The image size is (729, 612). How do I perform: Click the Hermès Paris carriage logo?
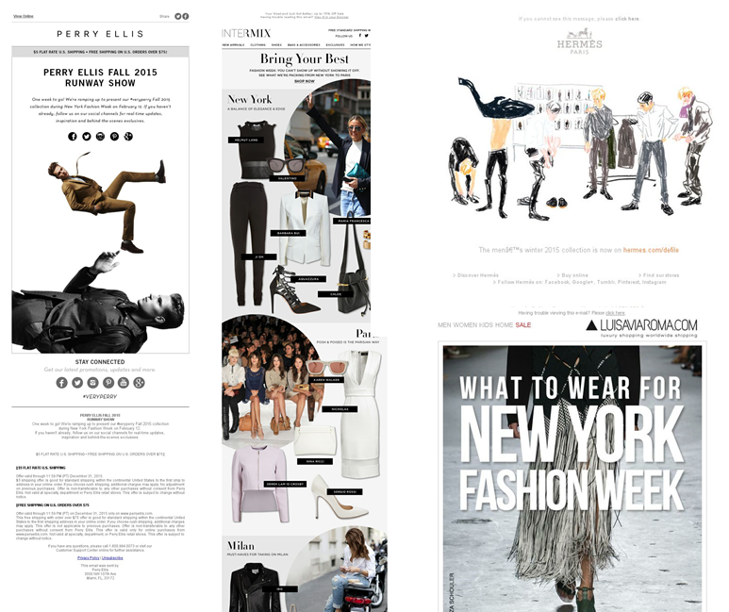click(x=580, y=41)
